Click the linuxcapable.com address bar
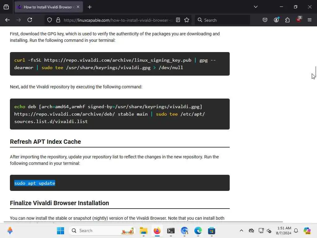Viewport: 317px width, 238px height. click(x=118, y=20)
